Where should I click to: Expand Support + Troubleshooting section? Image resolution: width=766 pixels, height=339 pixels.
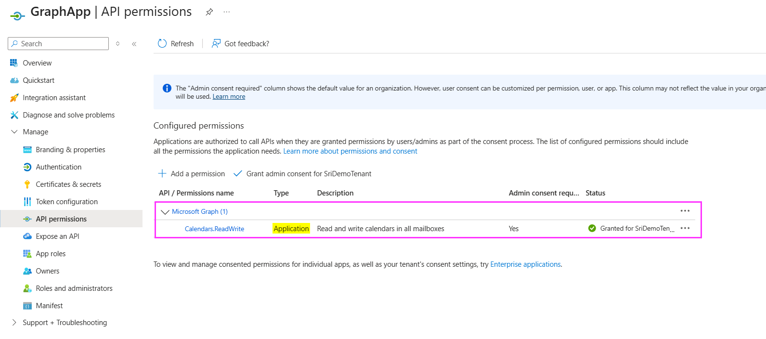pos(14,323)
